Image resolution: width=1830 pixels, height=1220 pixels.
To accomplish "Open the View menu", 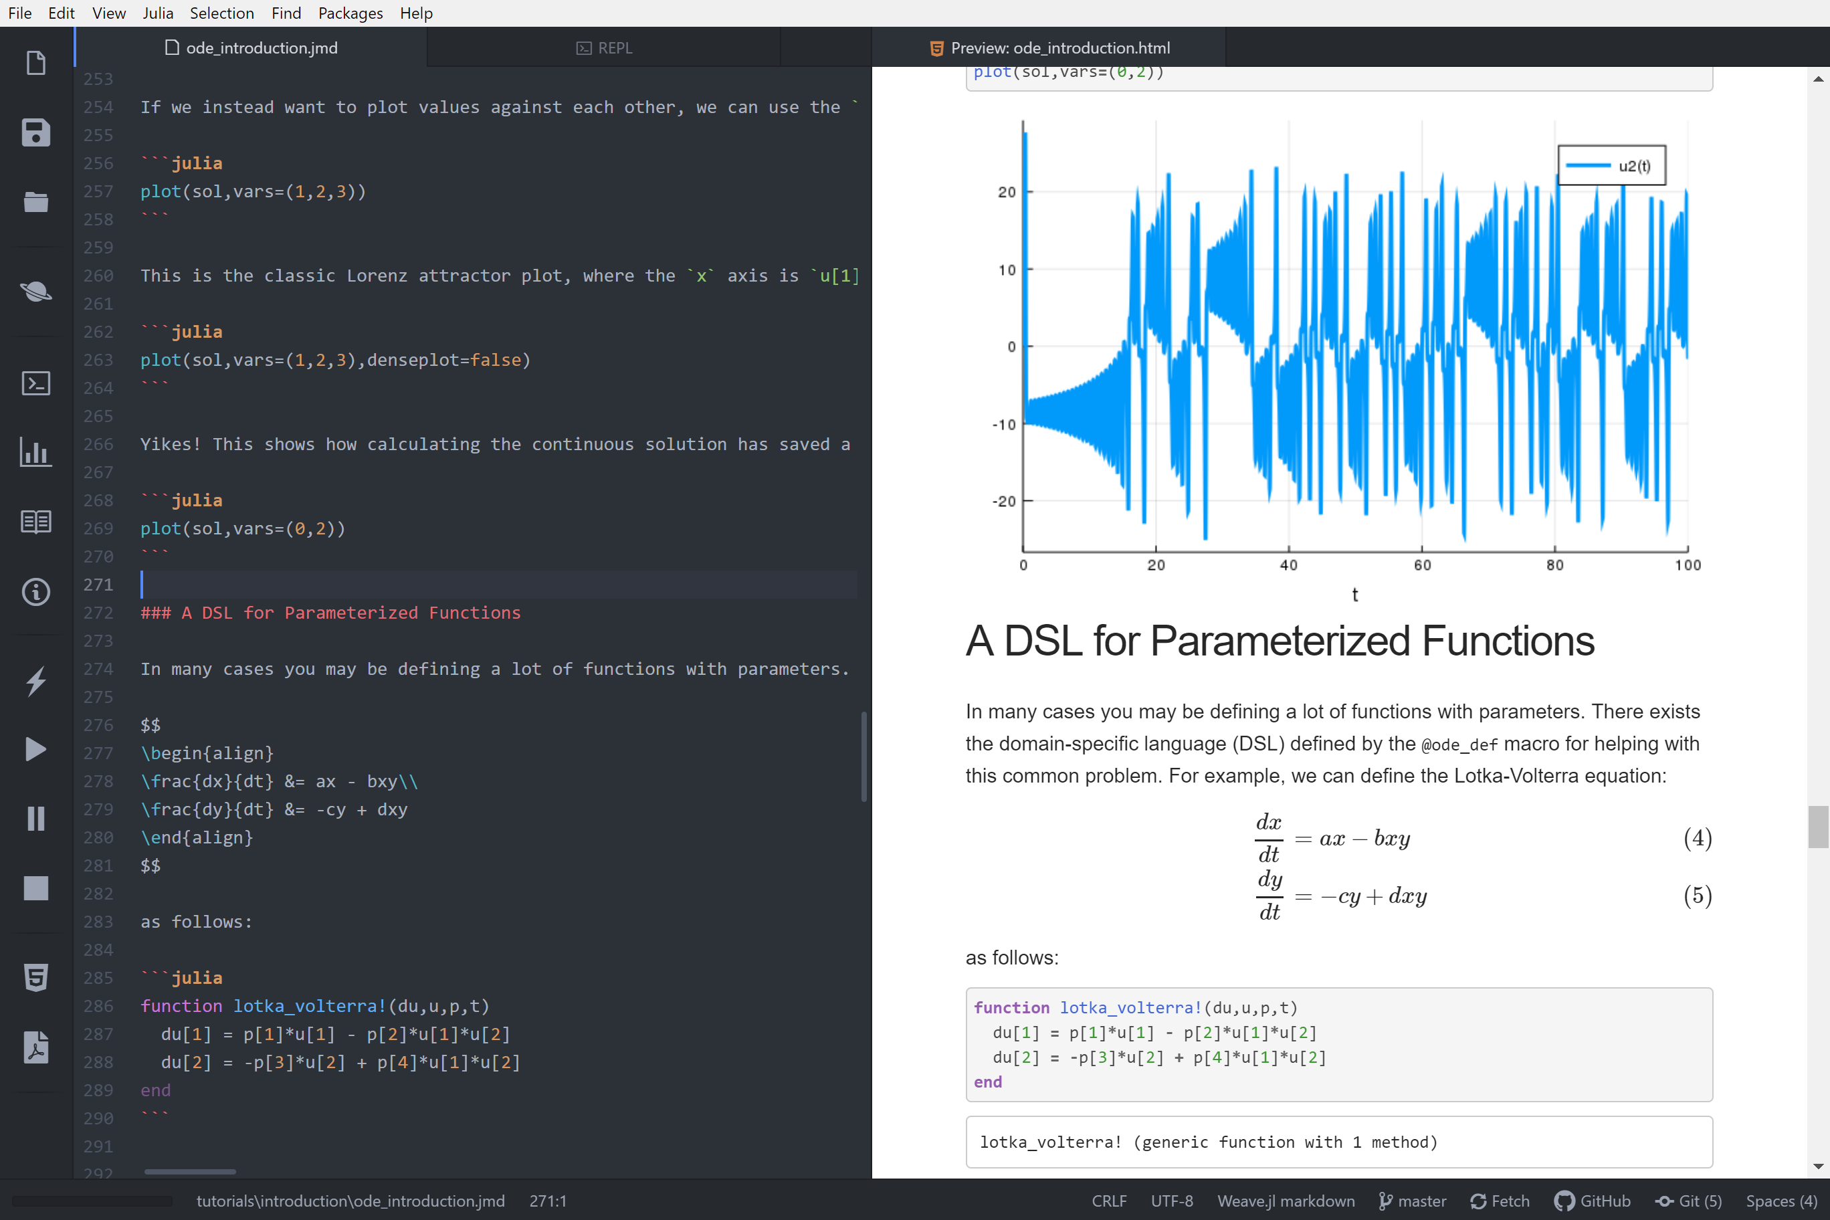I will click(x=109, y=13).
